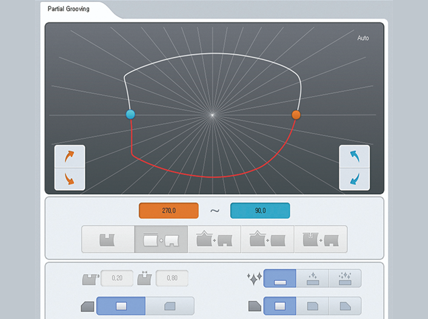
Task: Open the Partial Grooving tab
Action: pyautogui.click(x=69, y=9)
